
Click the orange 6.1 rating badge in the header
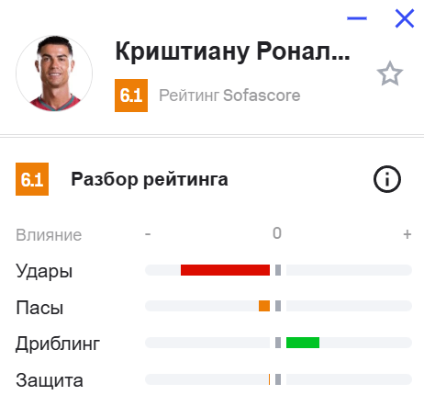[131, 96]
